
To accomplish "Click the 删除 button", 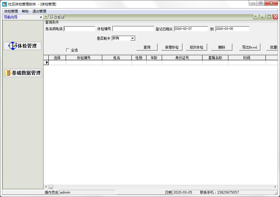I will (222, 47).
